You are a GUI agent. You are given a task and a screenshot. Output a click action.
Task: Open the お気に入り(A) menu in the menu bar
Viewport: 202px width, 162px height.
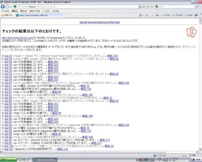point(34,11)
